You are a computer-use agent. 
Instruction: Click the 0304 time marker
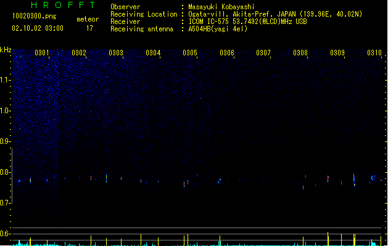click(153, 52)
